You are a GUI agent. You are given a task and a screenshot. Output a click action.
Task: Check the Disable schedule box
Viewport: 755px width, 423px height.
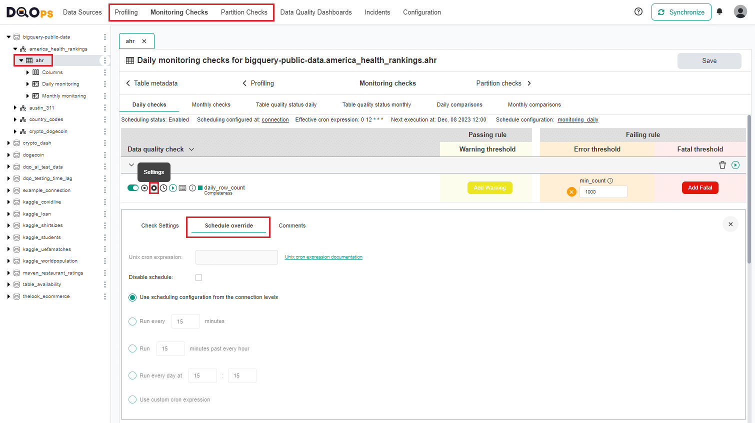point(198,277)
